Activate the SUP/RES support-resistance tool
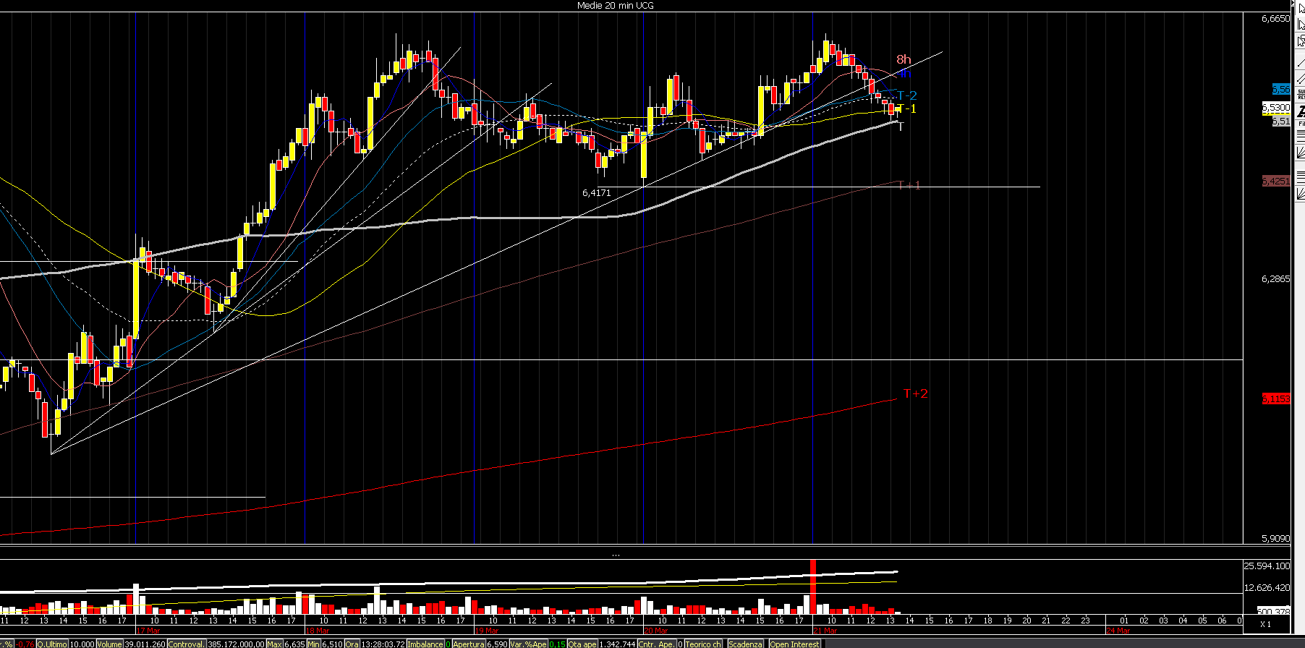The width and height of the screenshot is (1305, 648). coord(1300,95)
